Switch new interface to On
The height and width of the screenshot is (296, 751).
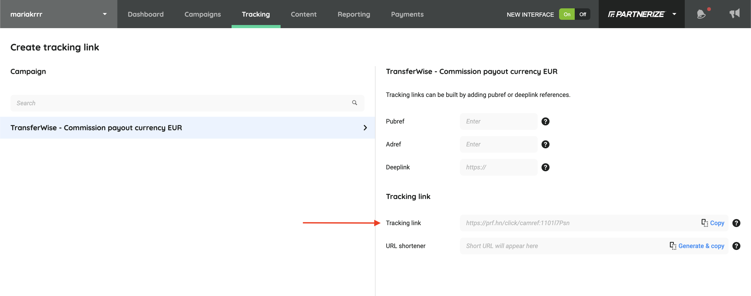click(566, 14)
